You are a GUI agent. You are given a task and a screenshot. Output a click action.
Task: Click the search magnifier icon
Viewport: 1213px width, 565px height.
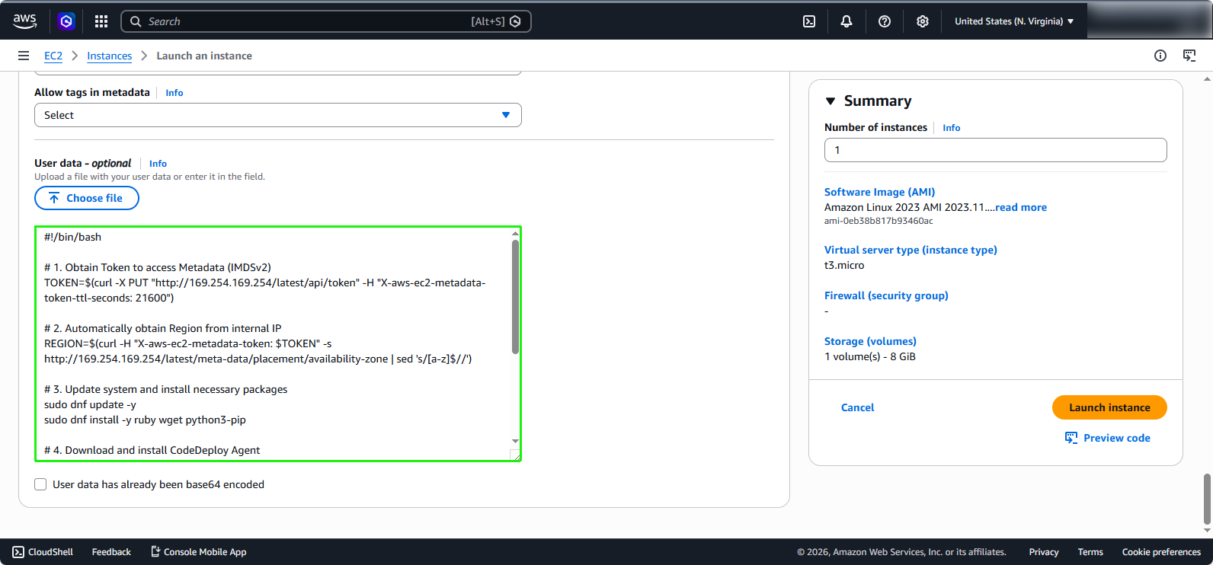[136, 21]
